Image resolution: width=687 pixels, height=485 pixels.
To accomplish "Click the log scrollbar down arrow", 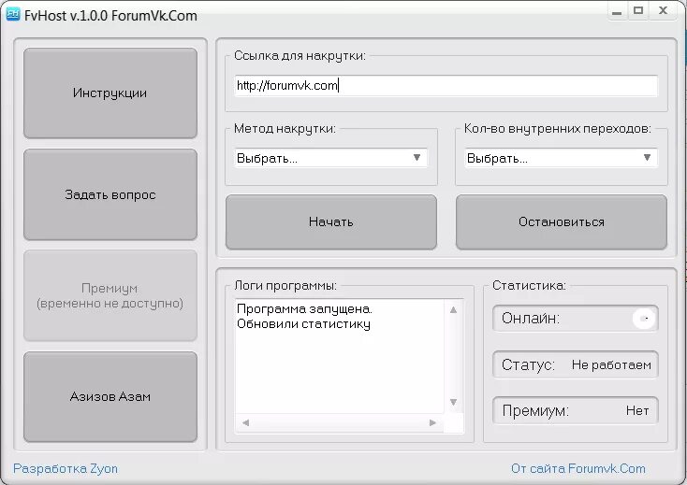I will 453,402.
